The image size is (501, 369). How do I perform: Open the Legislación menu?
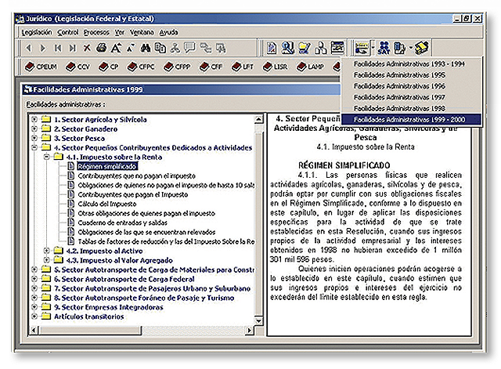(x=37, y=32)
